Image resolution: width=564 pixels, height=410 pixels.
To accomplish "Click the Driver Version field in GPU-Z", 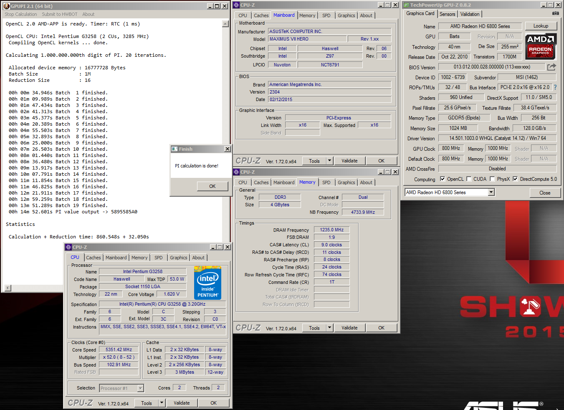I will pyautogui.click(x=497, y=138).
